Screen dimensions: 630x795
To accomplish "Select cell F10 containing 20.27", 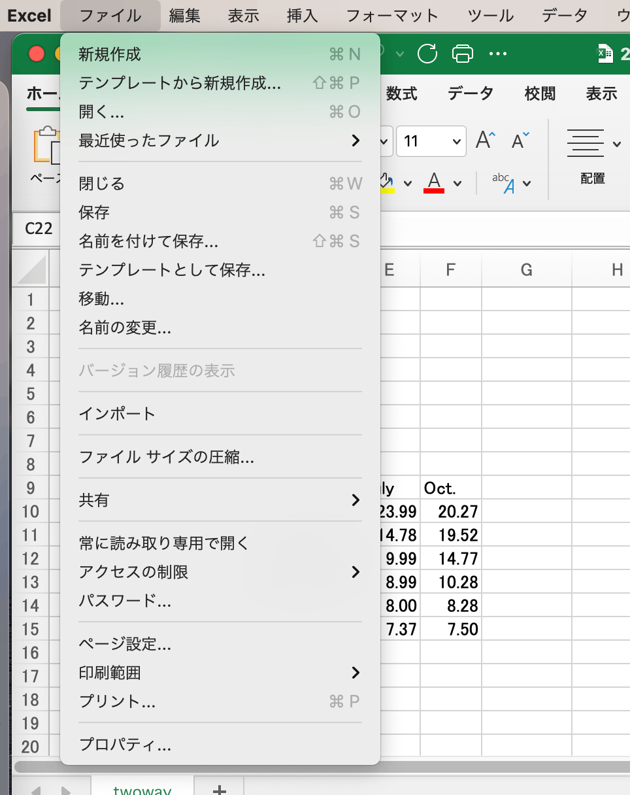I will [x=451, y=511].
